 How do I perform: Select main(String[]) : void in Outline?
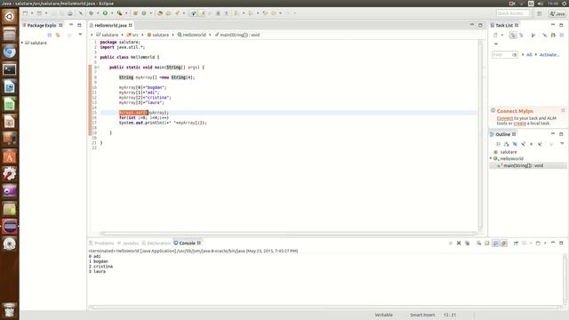(523, 165)
